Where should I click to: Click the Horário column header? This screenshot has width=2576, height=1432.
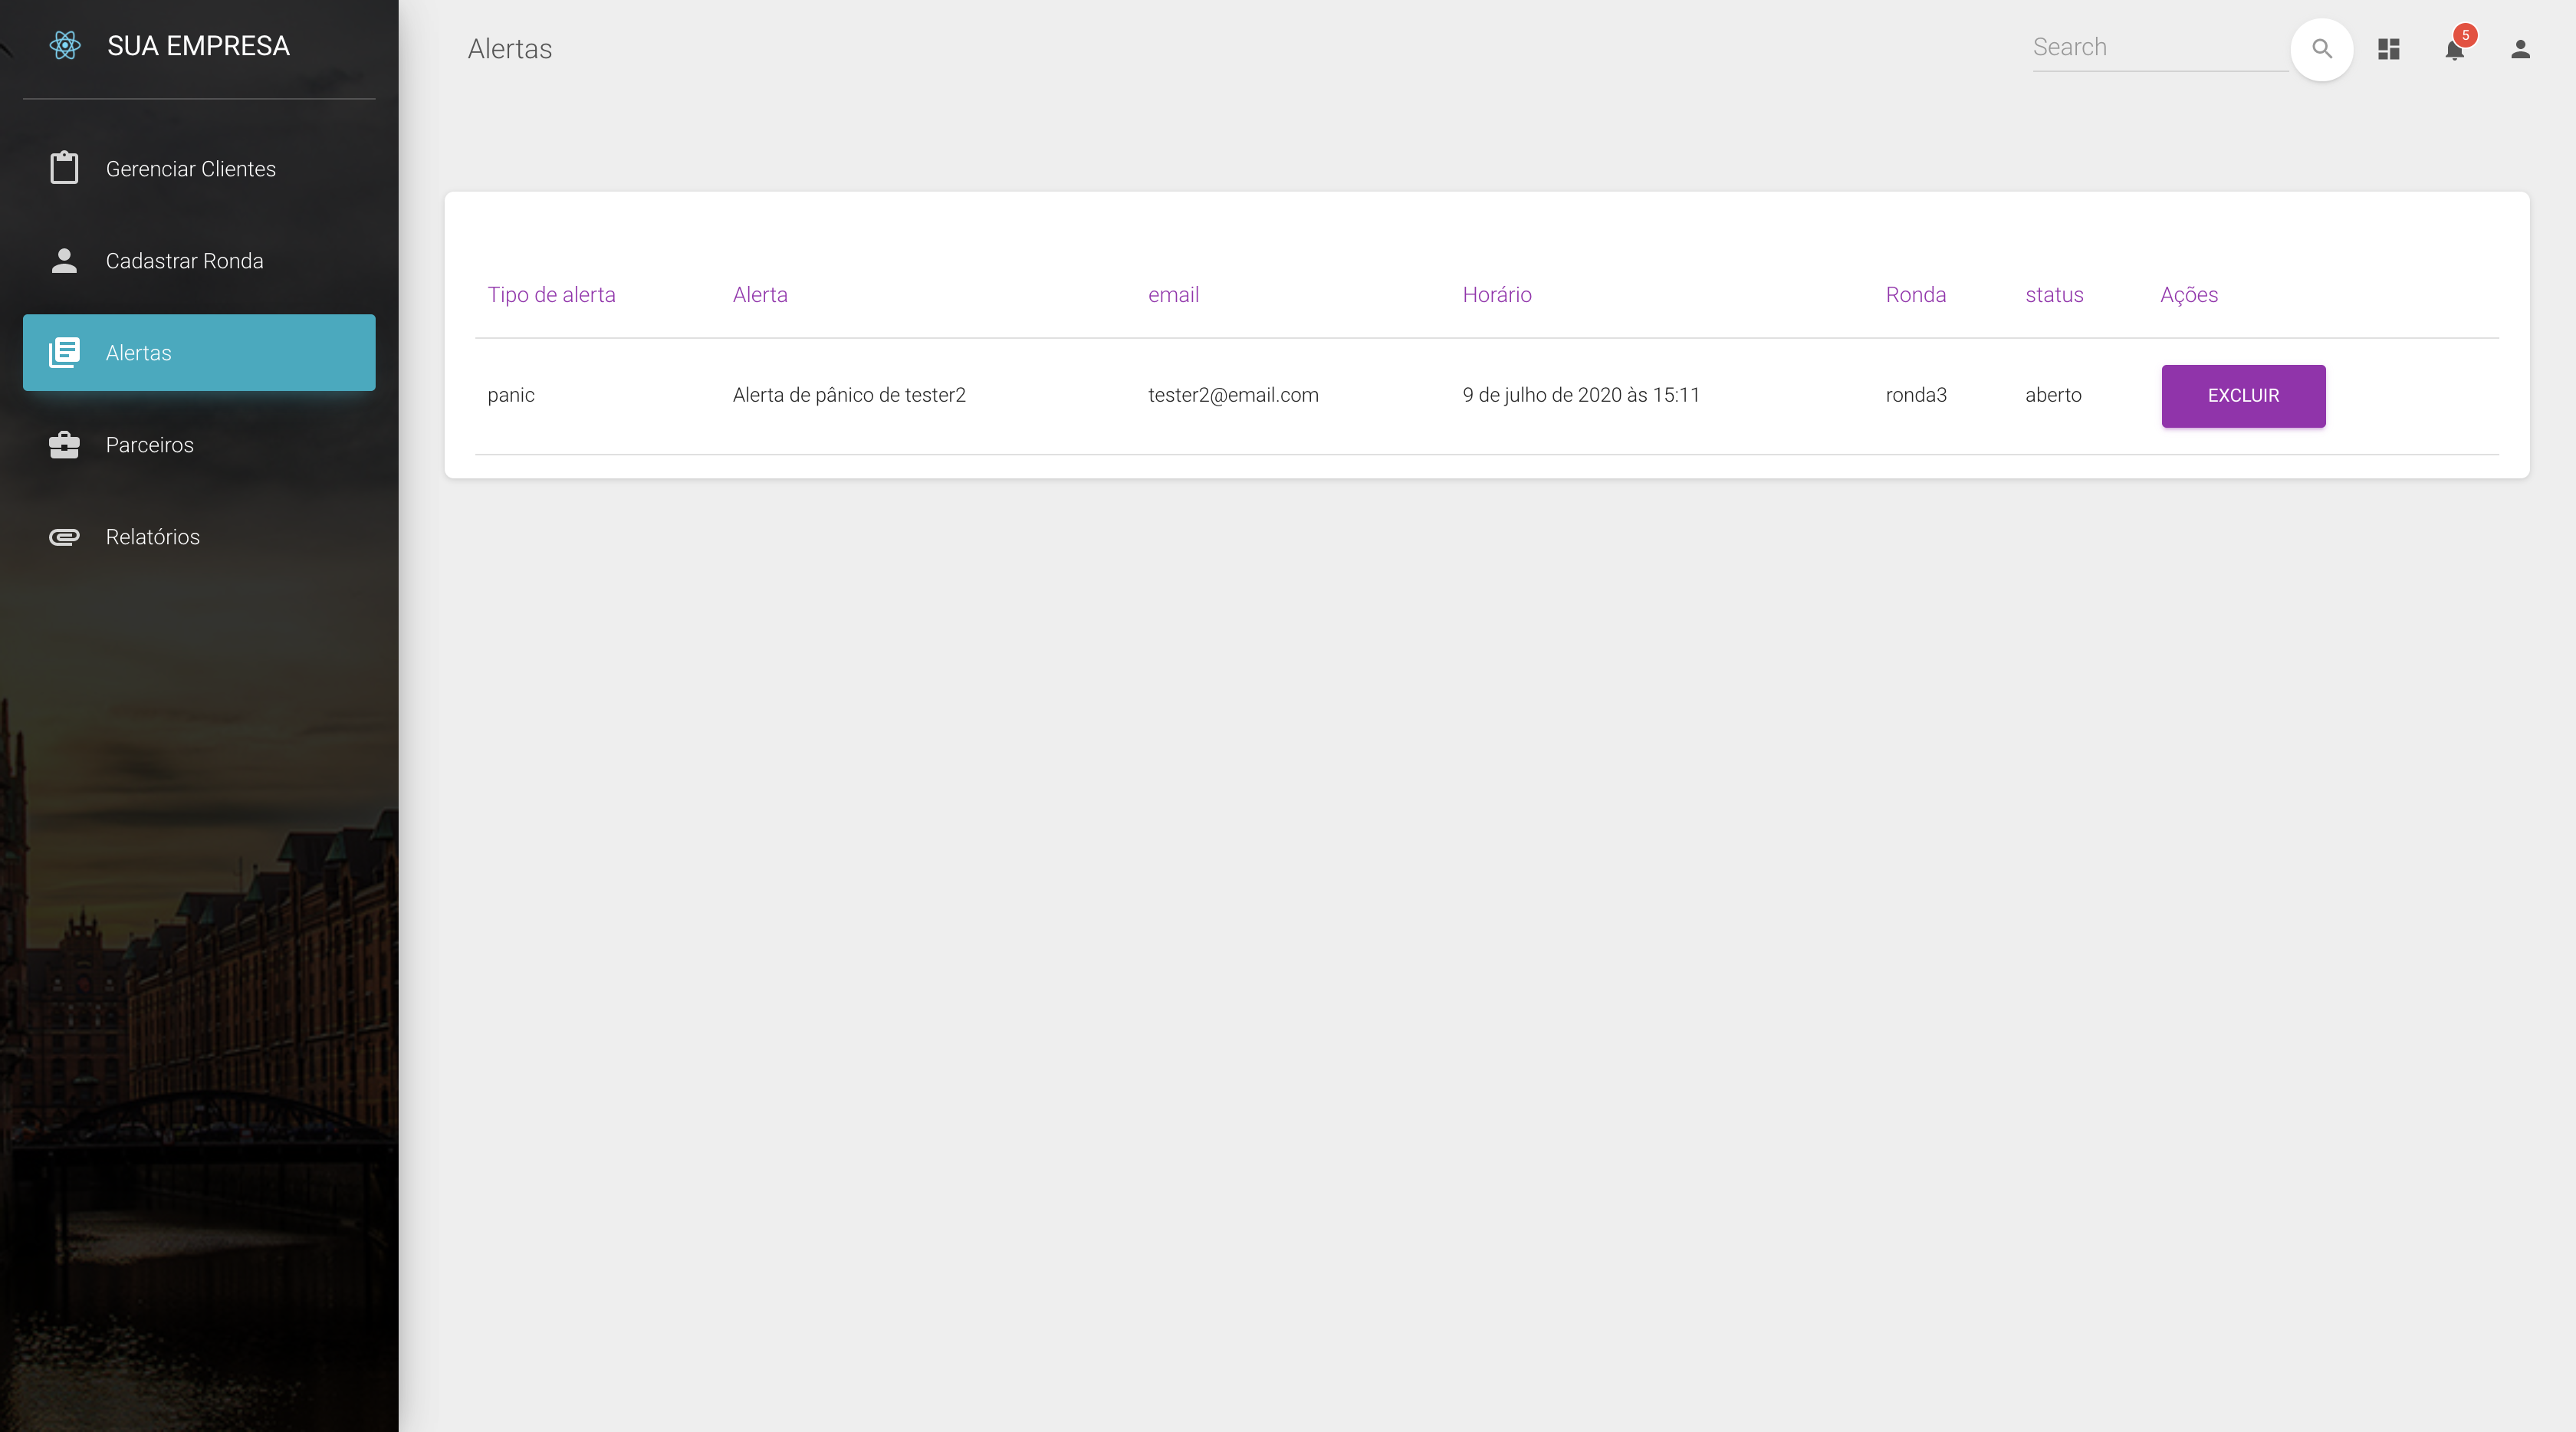pos(1497,295)
